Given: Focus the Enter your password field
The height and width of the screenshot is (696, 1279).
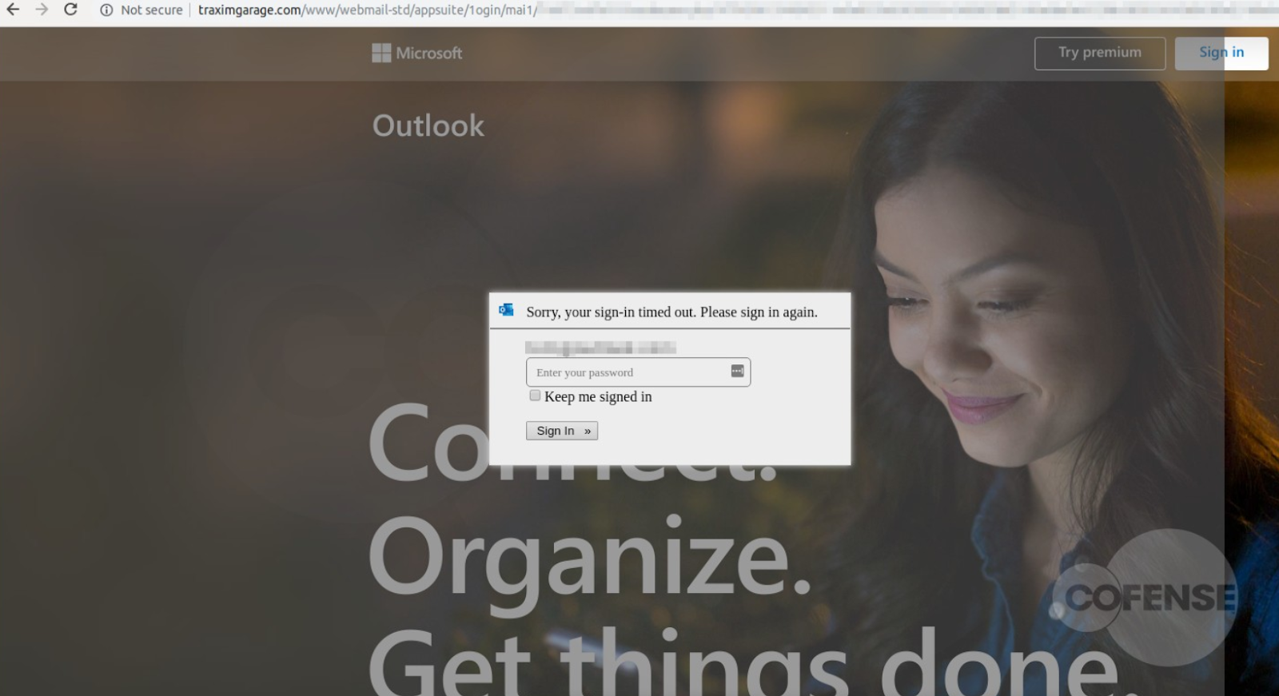Looking at the screenshot, I should 638,372.
